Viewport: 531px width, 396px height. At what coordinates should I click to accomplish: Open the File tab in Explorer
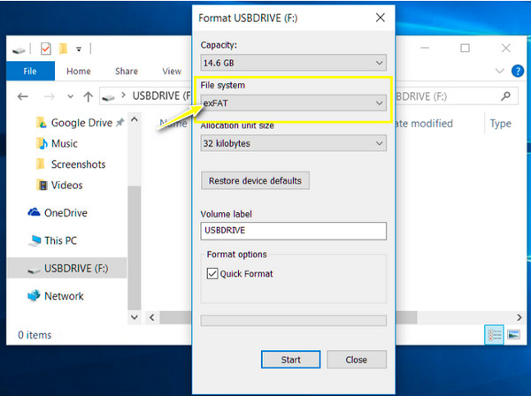pyautogui.click(x=30, y=71)
